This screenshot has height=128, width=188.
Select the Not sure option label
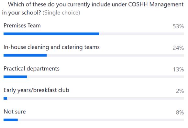15,112
